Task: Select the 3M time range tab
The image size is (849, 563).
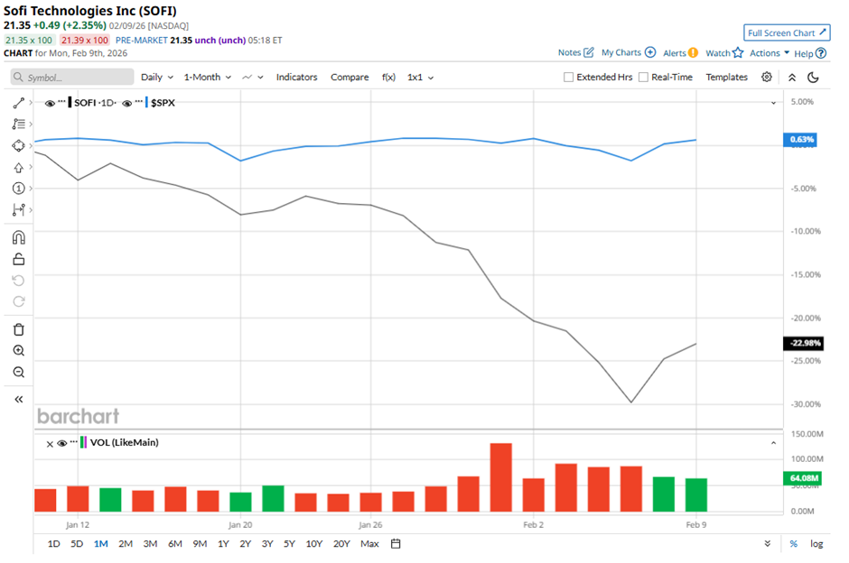Action: pos(150,543)
